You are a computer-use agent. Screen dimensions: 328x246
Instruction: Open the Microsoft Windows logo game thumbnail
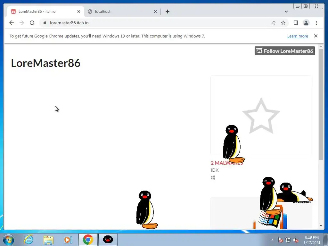(261, 213)
